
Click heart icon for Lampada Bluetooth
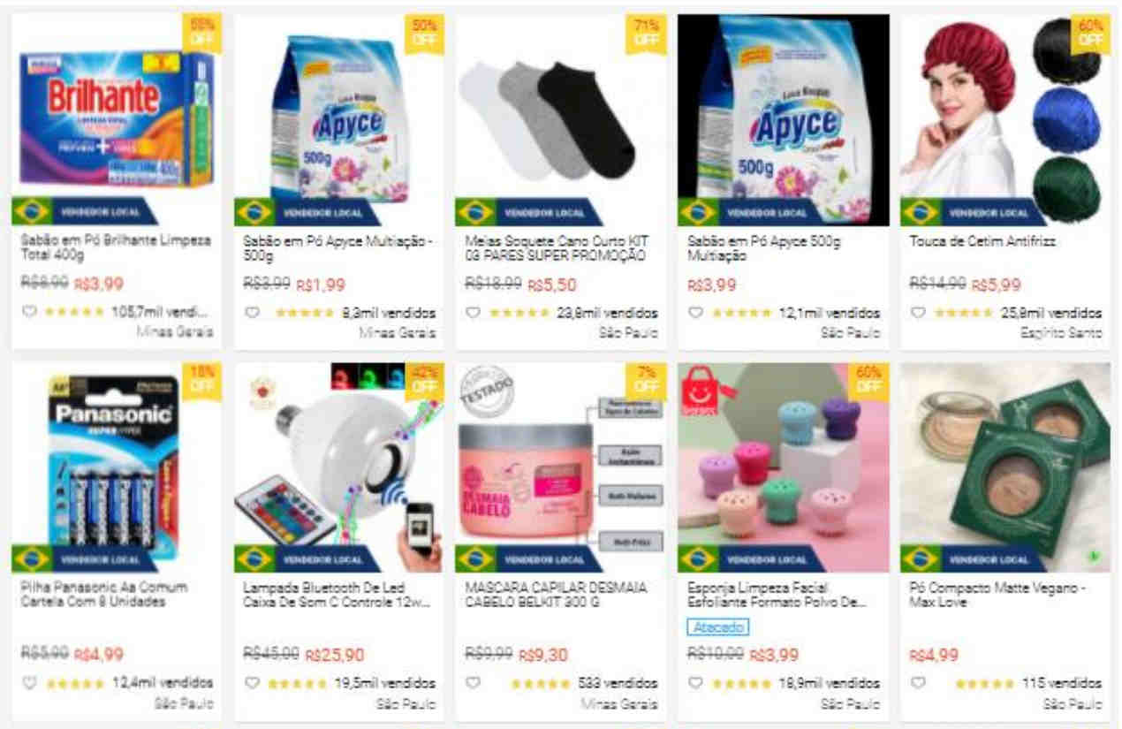252,682
